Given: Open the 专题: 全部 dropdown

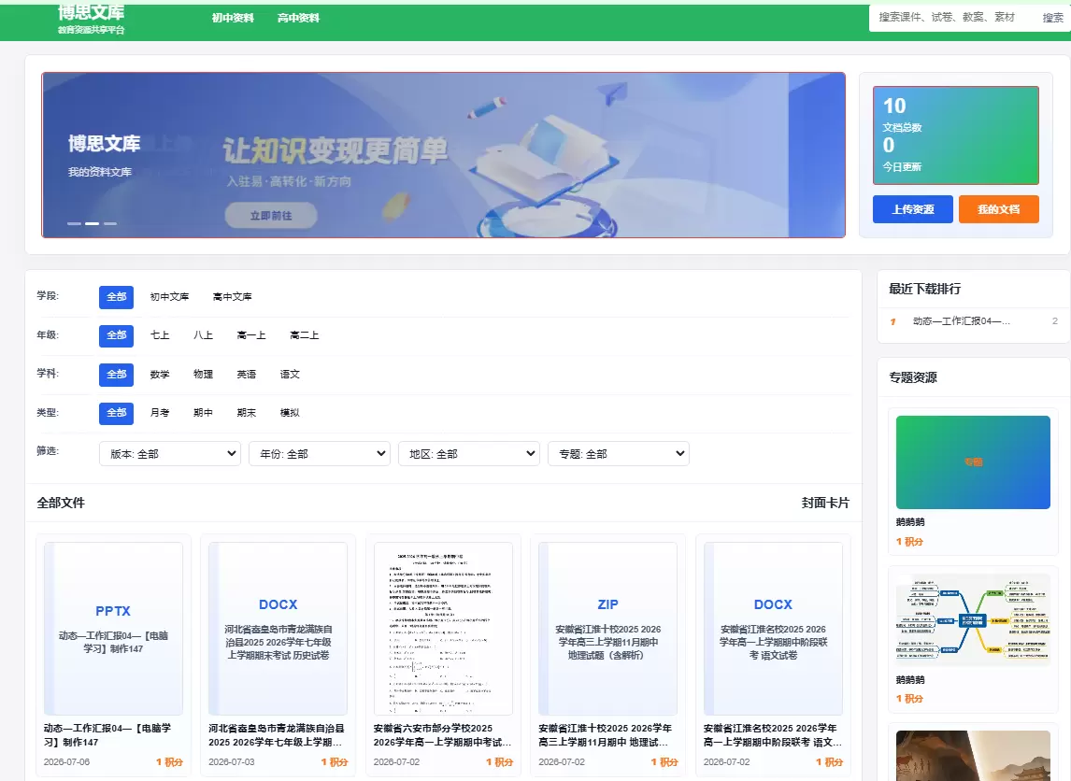Looking at the screenshot, I should (619, 454).
